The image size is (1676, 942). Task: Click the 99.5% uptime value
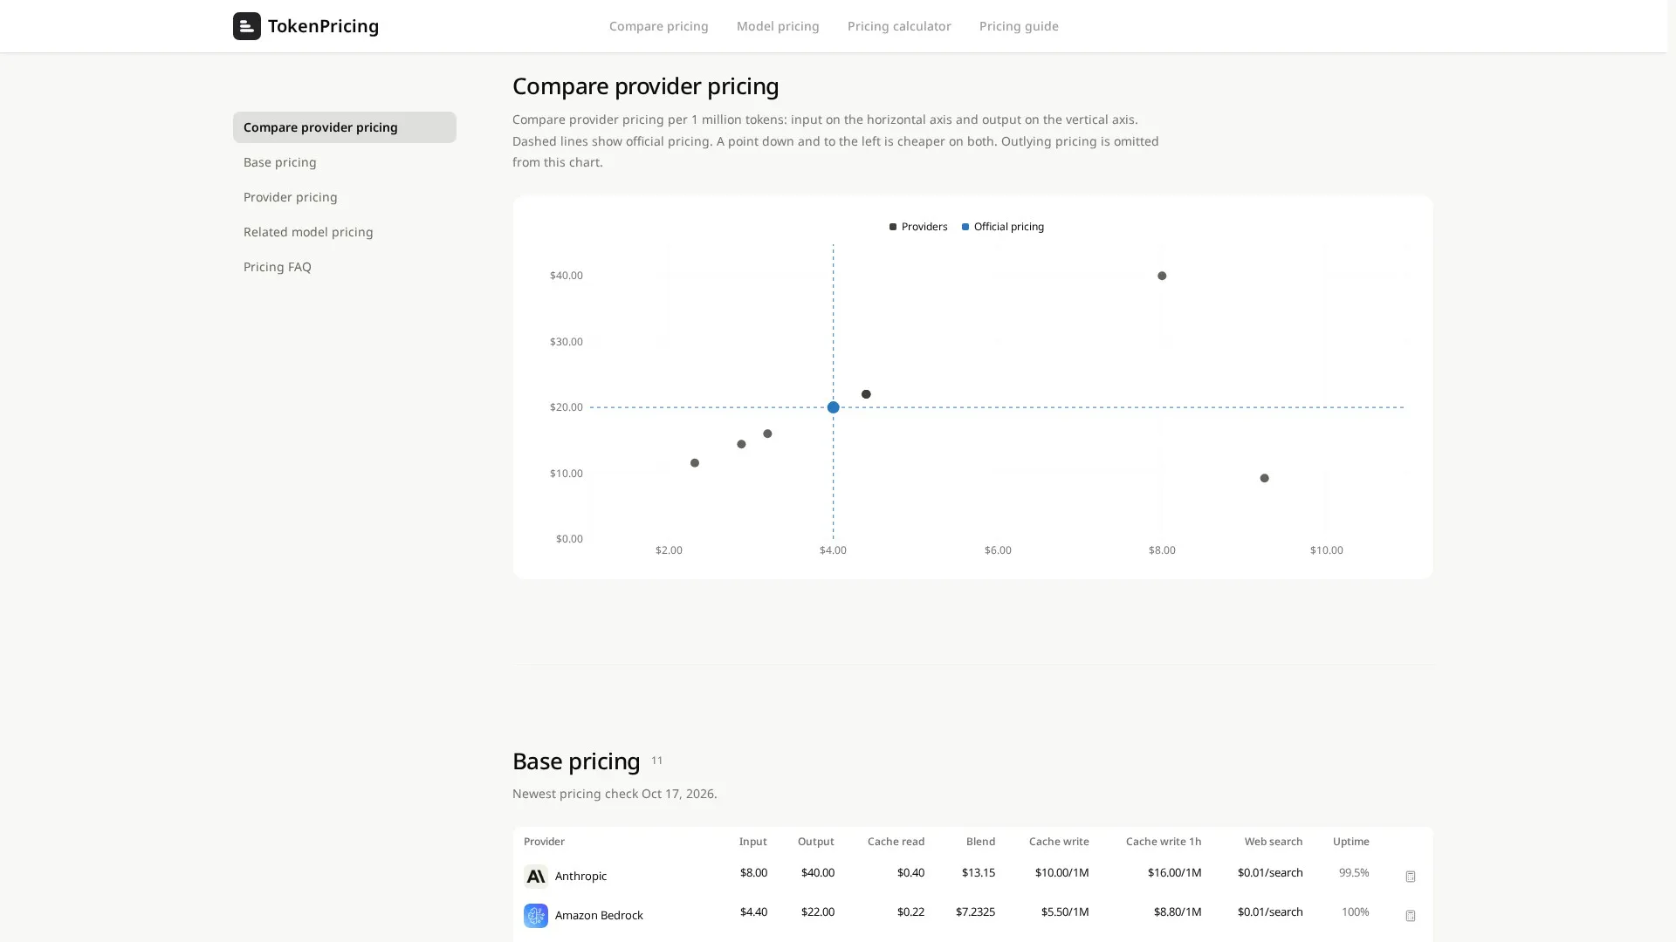point(1354,872)
